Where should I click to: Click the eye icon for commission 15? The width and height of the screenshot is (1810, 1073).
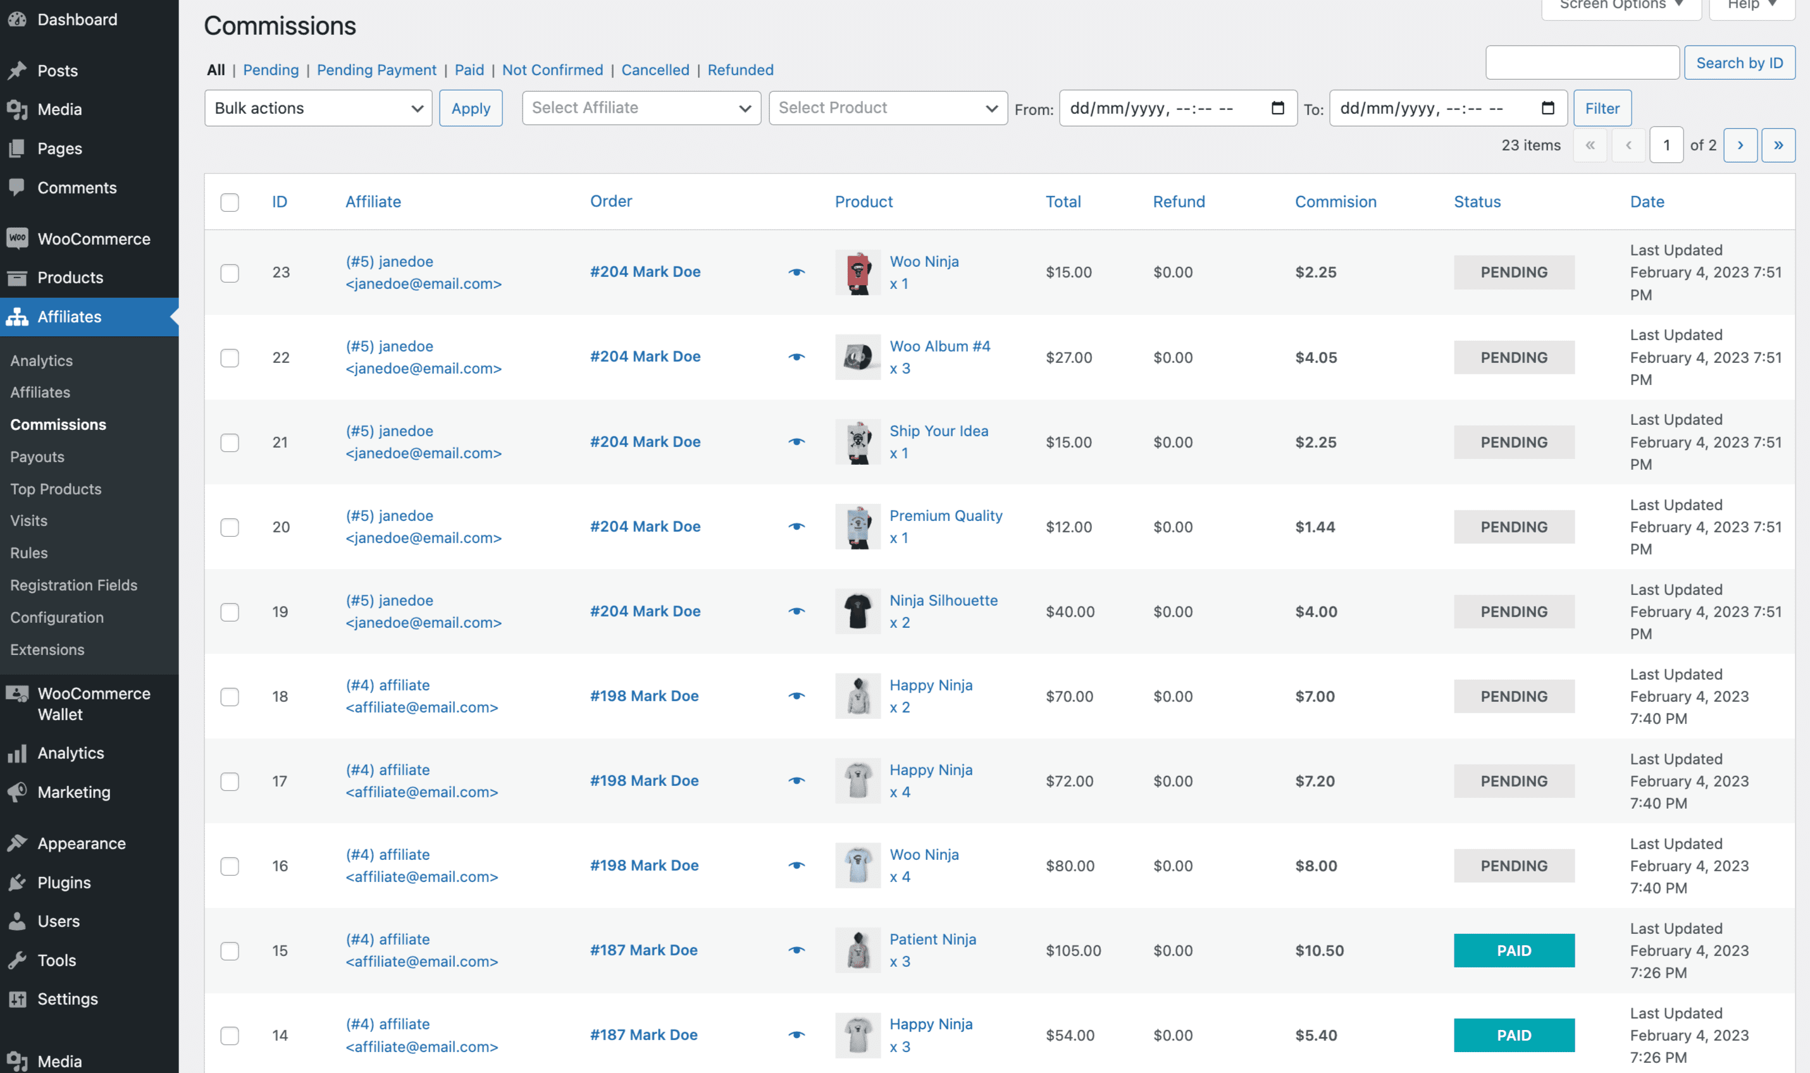click(796, 950)
